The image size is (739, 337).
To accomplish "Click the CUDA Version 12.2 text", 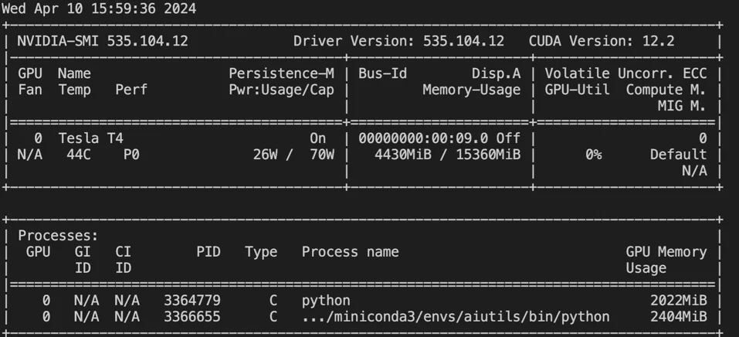I will [602, 41].
